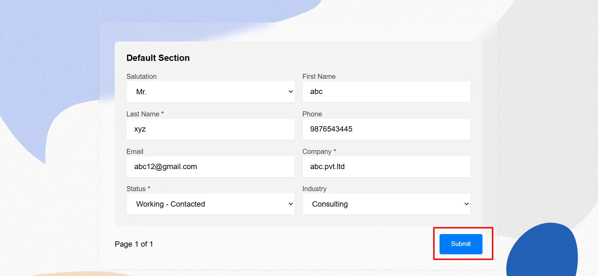
Task: Open the Industry dropdown showing Consulting
Action: pos(386,204)
